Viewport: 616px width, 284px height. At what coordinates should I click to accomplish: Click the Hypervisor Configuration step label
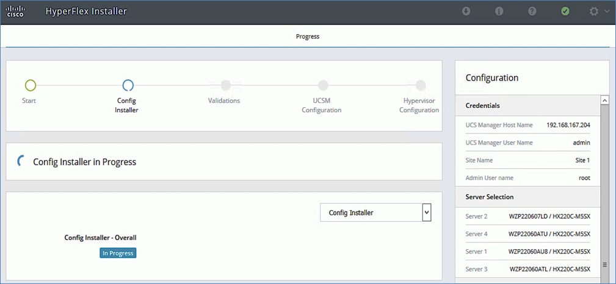pos(419,105)
